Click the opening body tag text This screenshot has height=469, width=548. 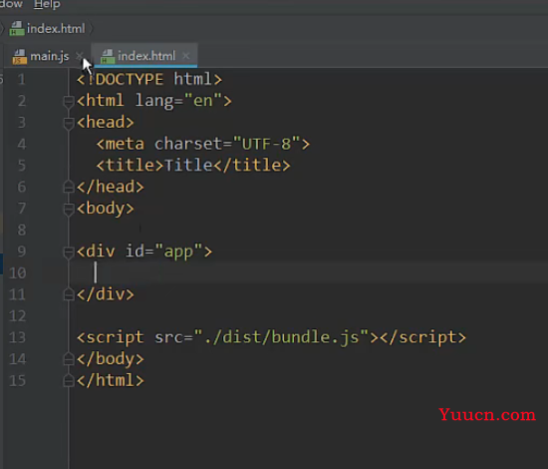click(106, 209)
